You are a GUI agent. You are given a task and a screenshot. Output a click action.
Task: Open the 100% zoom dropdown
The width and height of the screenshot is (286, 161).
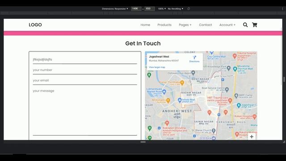click(x=162, y=9)
